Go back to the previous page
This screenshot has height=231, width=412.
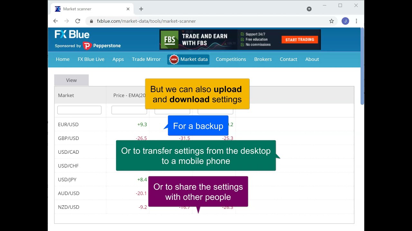pos(55,21)
